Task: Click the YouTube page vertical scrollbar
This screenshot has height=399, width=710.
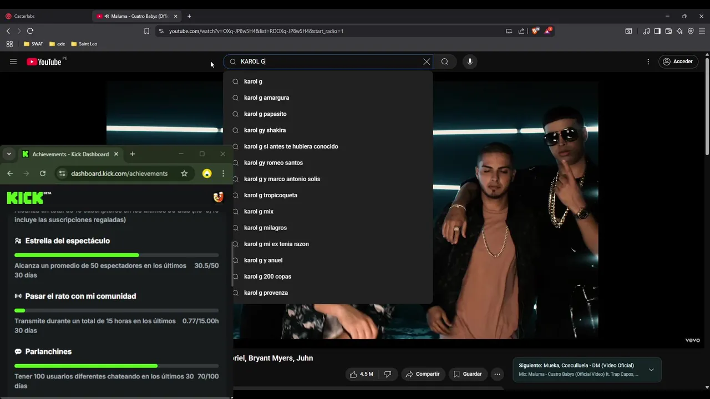Action: tap(707, 105)
